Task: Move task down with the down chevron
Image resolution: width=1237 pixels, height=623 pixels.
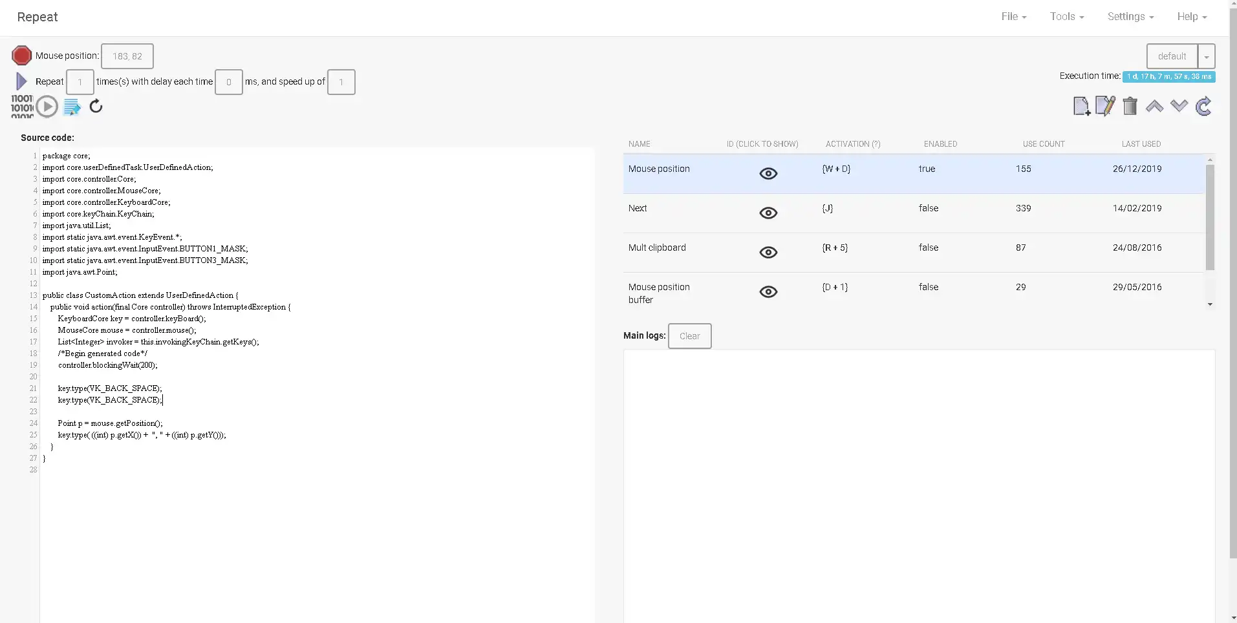Action: coord(1179,106)
